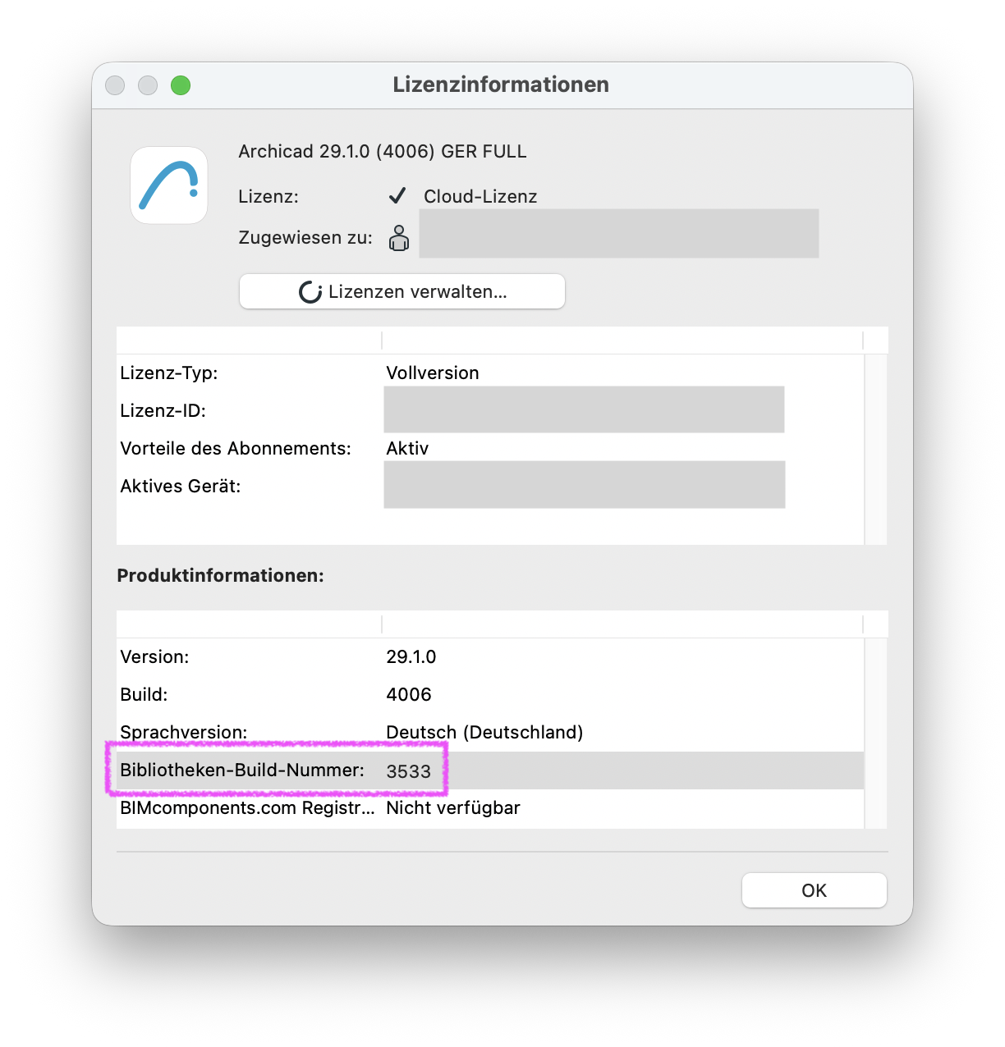Select the Aktives Gerät row label

pos(181,486)
